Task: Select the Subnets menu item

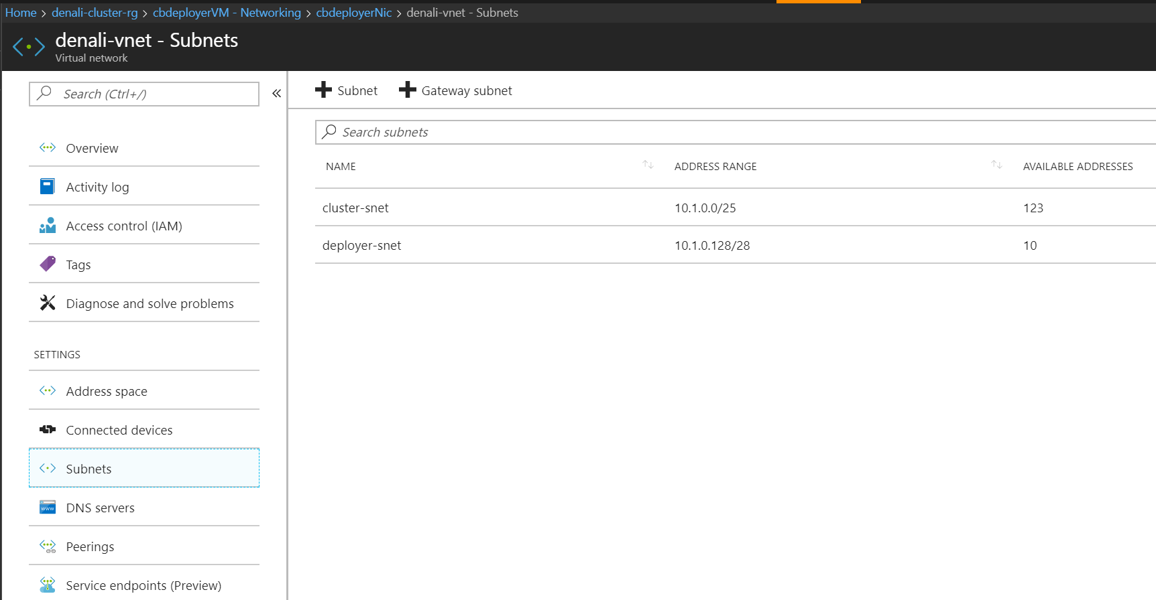Action: 144,468
